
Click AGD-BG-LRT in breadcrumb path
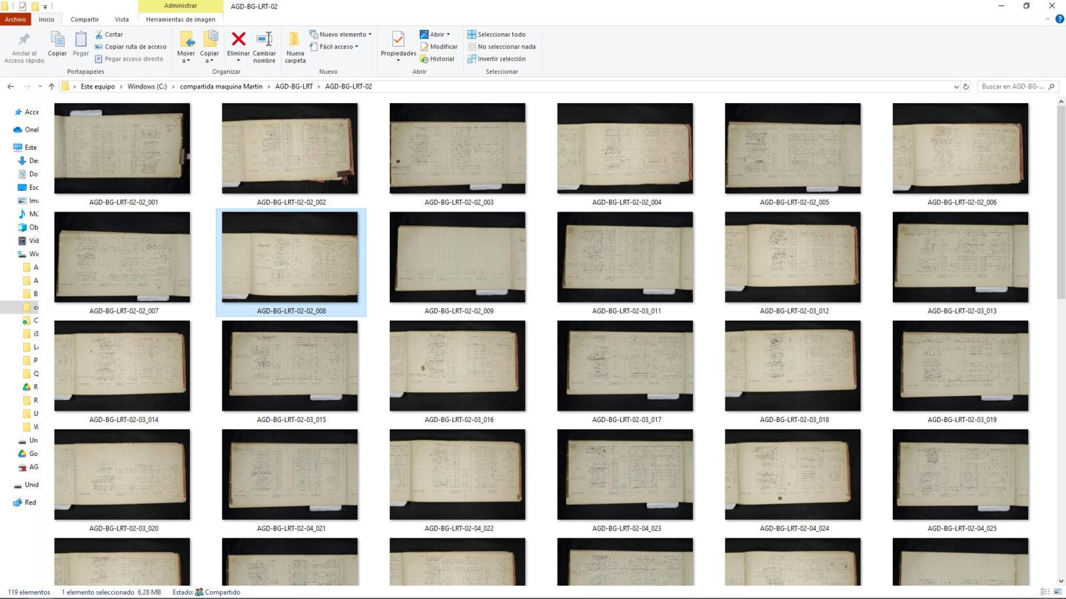click(x=294, y=87)
